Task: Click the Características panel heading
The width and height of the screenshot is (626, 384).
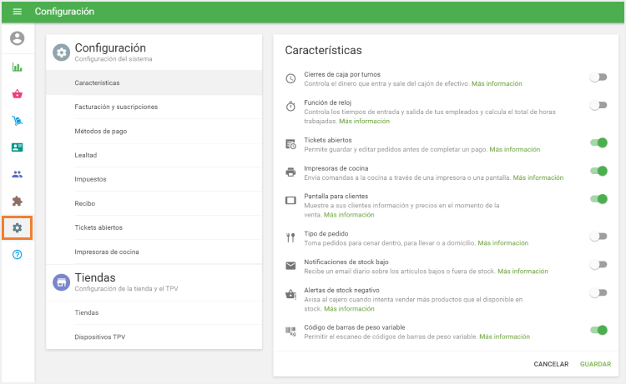Action: click(323, 50)
